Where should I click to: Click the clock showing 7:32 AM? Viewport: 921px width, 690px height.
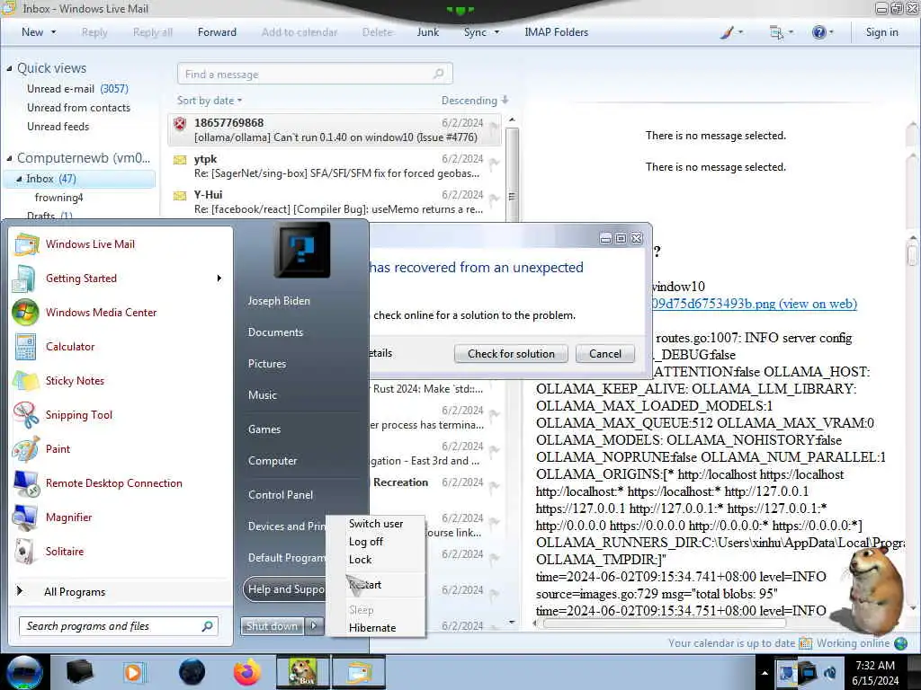tap(874, 666)
